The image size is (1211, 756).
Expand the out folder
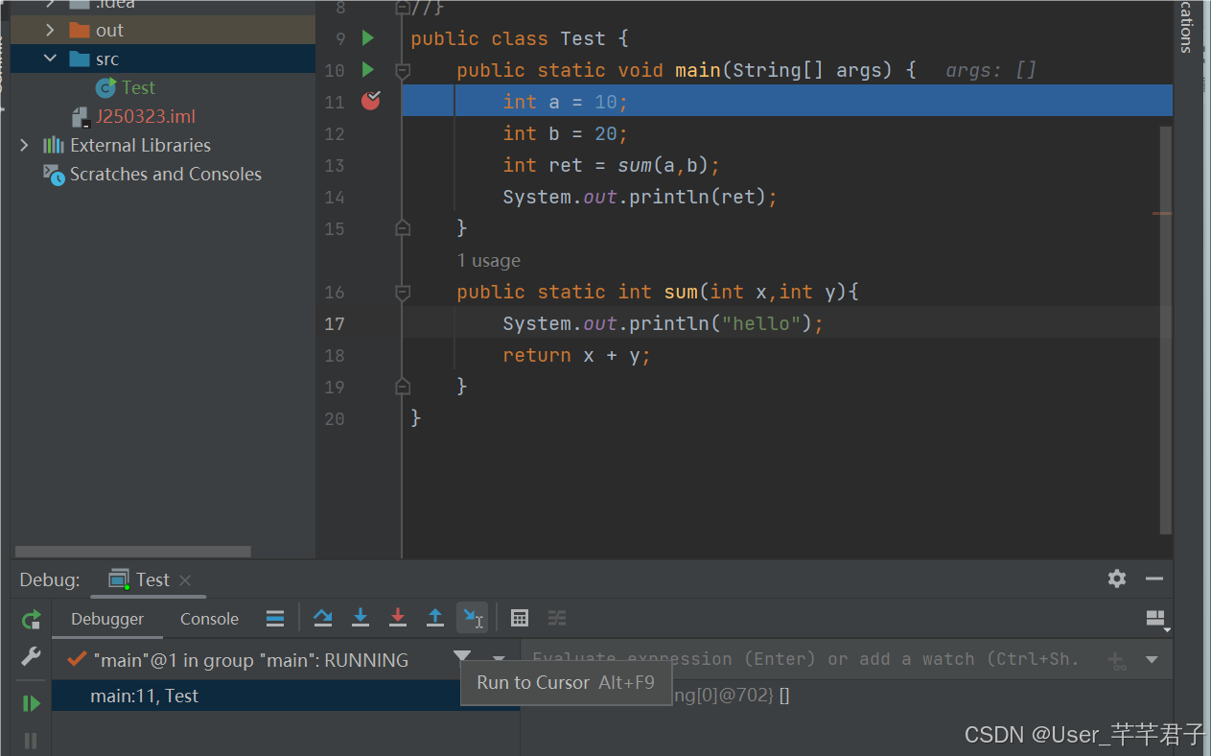(50, 30)
